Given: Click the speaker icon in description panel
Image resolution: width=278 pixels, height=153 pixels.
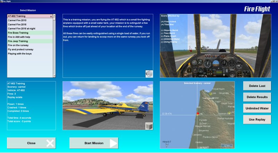Looking at the screenshot, I should click(149, 74).
